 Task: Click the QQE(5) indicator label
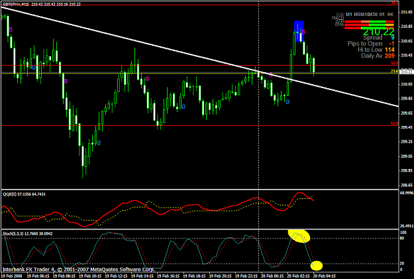[x=9, y=194]
